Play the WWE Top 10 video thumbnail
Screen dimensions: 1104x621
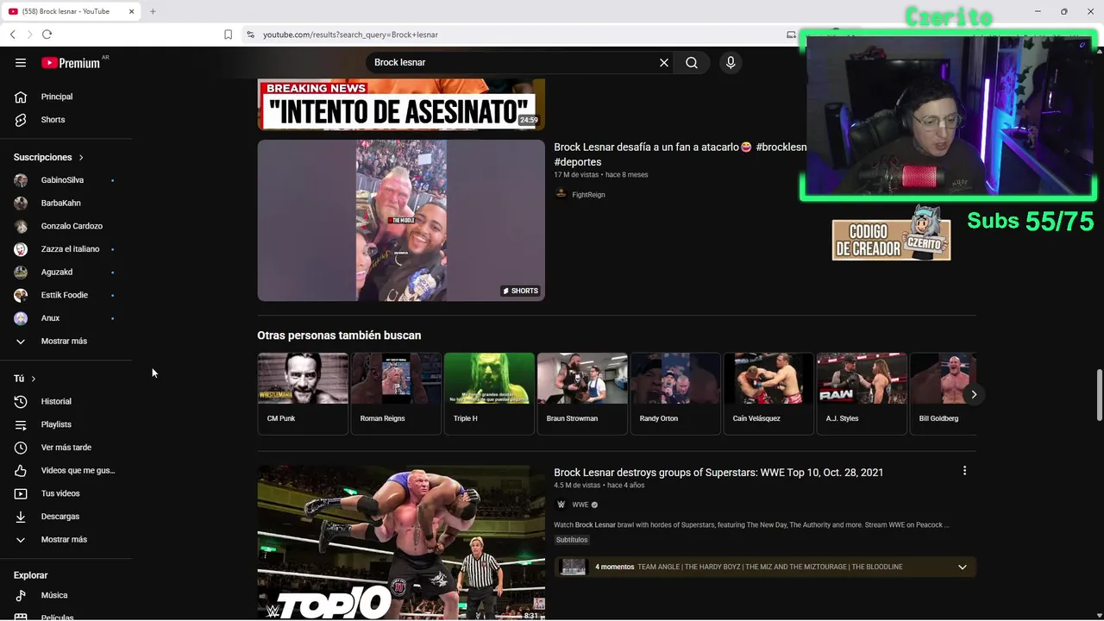pyautogui.click(x=401, y=543)
